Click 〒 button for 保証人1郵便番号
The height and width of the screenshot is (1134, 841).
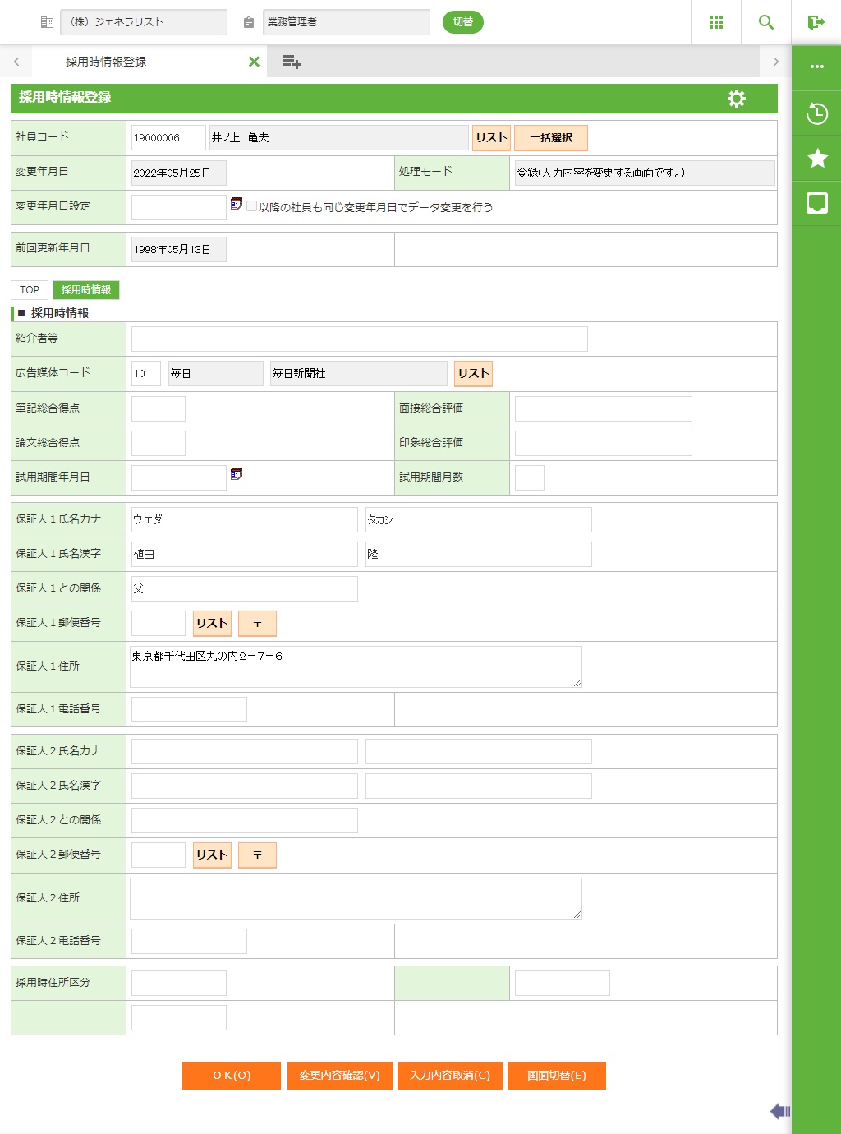257,624
